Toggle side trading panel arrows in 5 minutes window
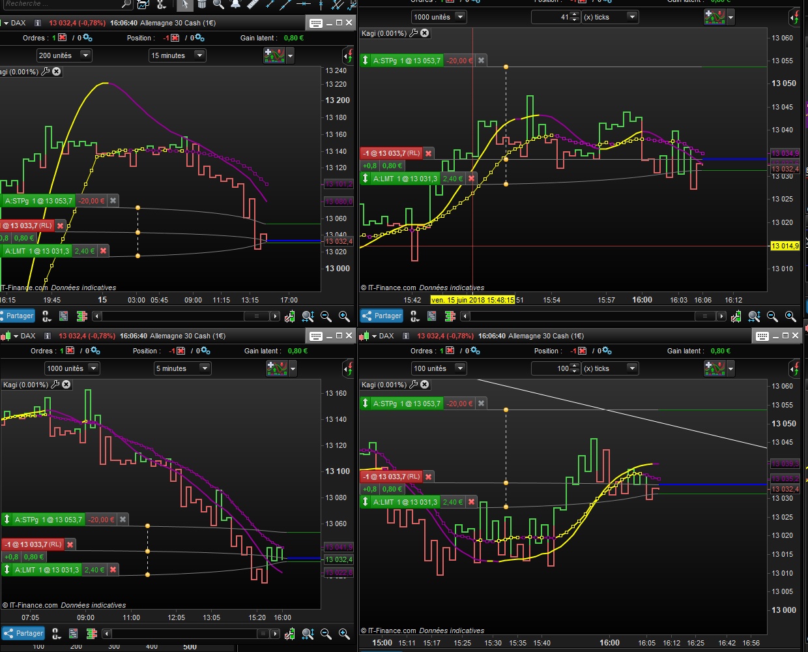808x652 pixels. pos(349,368)
